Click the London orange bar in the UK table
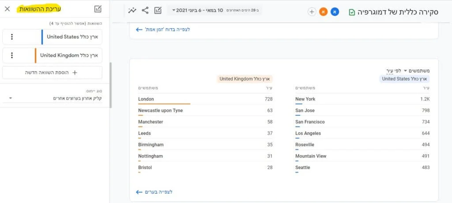 164,104
